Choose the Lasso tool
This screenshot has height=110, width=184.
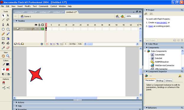click(x=8, y=20)
